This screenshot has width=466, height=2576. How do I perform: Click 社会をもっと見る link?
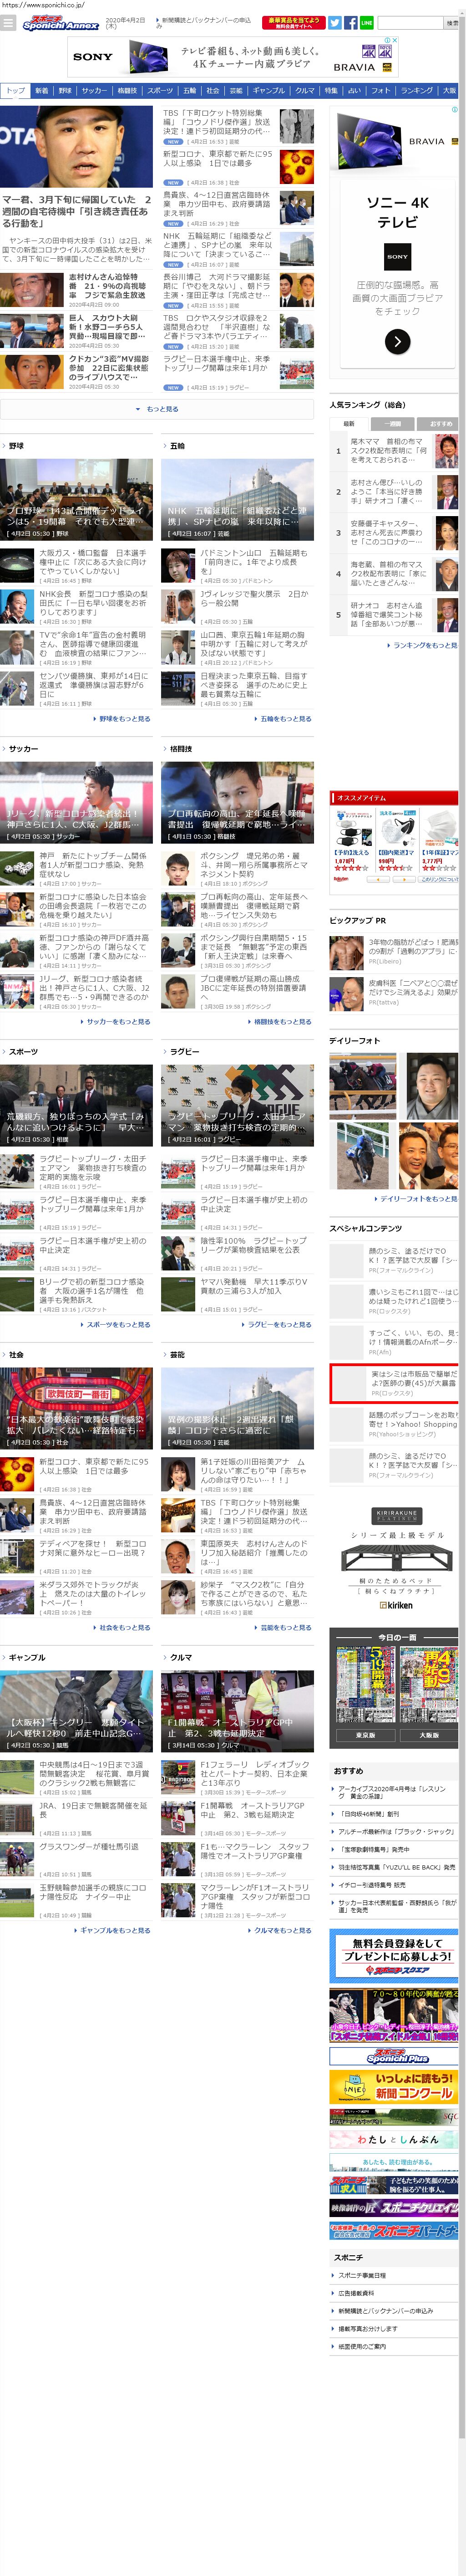click(122, 1628)
